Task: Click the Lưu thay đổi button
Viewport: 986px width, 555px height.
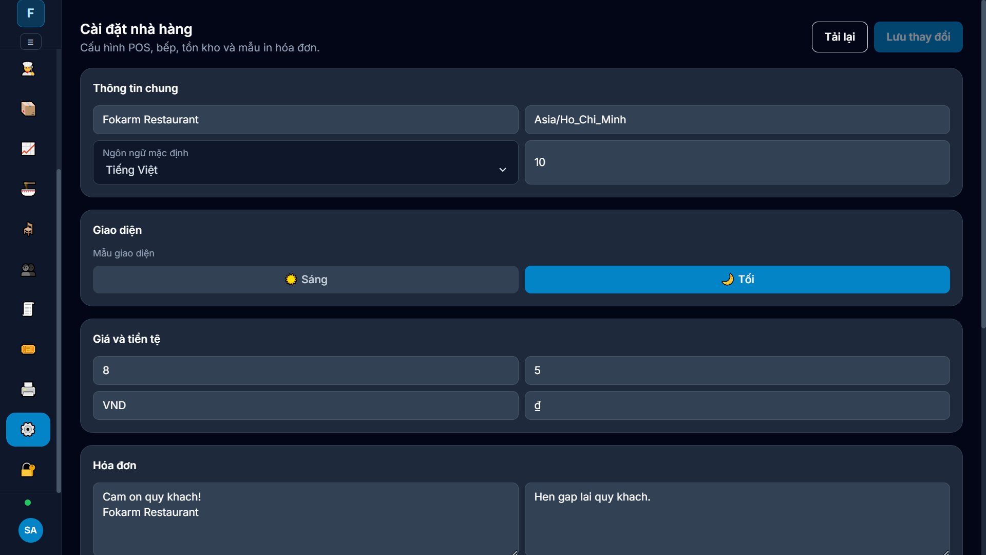Action: point(918,37)
